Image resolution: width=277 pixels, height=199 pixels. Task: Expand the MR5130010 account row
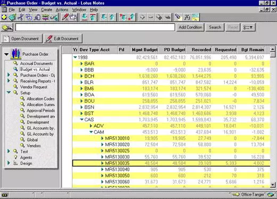pyautogui.click(x=102, y=138)
